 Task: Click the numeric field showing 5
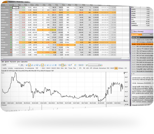pos(72,65)
